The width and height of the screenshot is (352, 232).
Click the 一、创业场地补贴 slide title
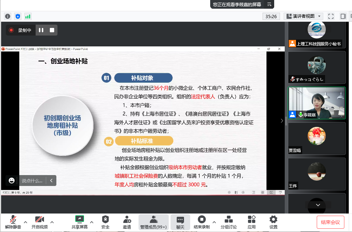[63, 61]
